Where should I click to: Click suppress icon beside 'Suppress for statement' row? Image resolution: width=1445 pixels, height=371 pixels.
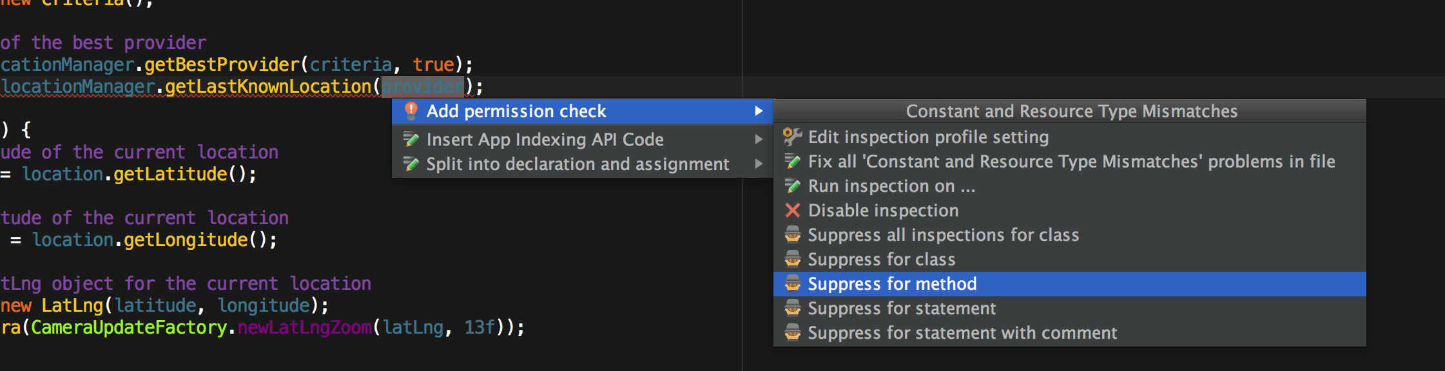(x=793, y=309)
